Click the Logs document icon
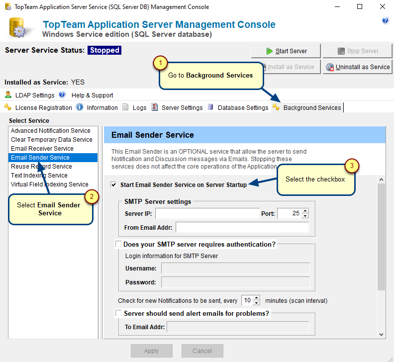 125,107
